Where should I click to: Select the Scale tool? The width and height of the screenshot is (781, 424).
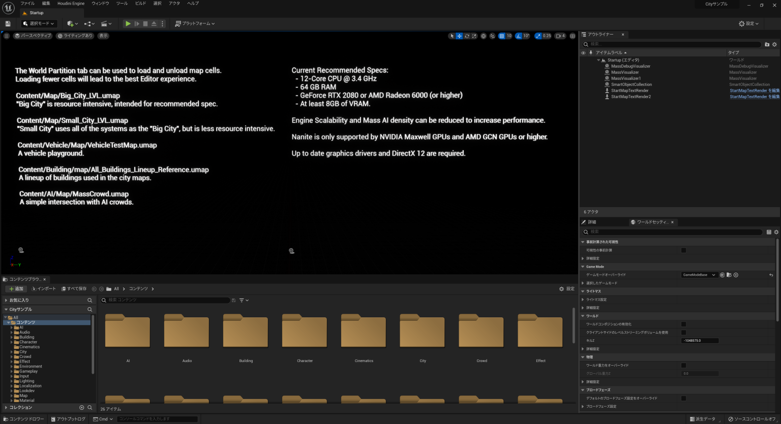pyautogui.click(x=474, y=36)
